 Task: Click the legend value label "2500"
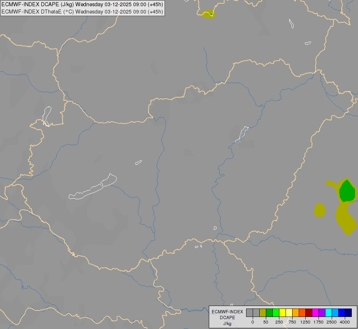(x=332, y=322)
